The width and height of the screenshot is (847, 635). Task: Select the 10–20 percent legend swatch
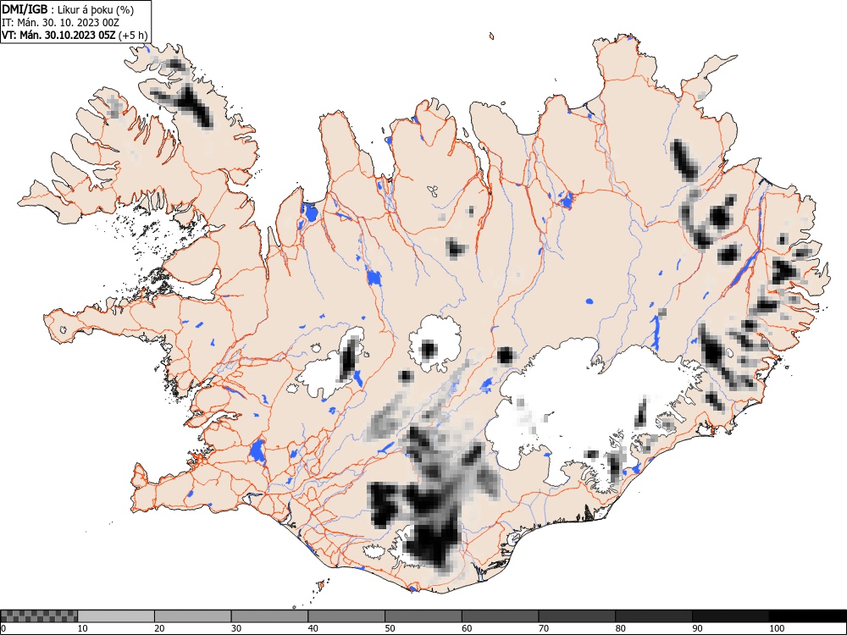click(116, 616)
